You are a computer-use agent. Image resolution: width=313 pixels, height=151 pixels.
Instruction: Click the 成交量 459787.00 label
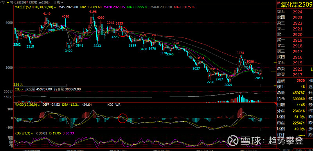(38, 89)
